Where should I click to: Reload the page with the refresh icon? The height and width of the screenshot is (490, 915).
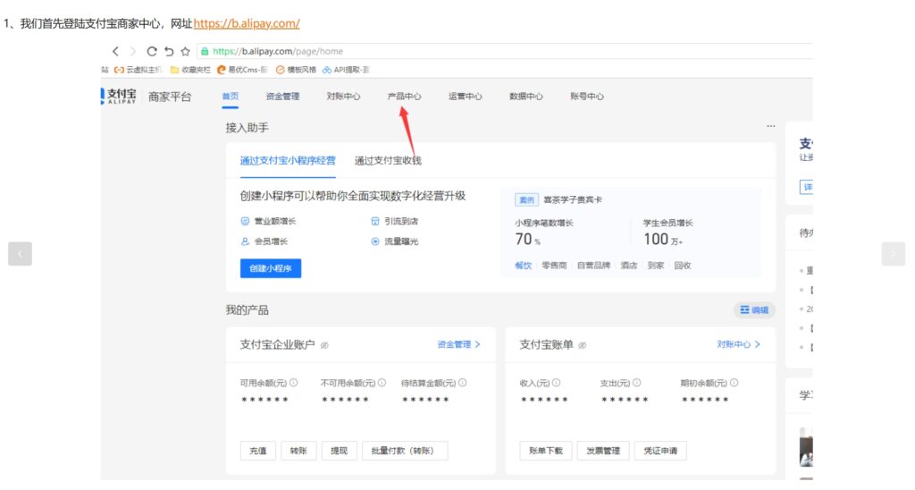152,51
